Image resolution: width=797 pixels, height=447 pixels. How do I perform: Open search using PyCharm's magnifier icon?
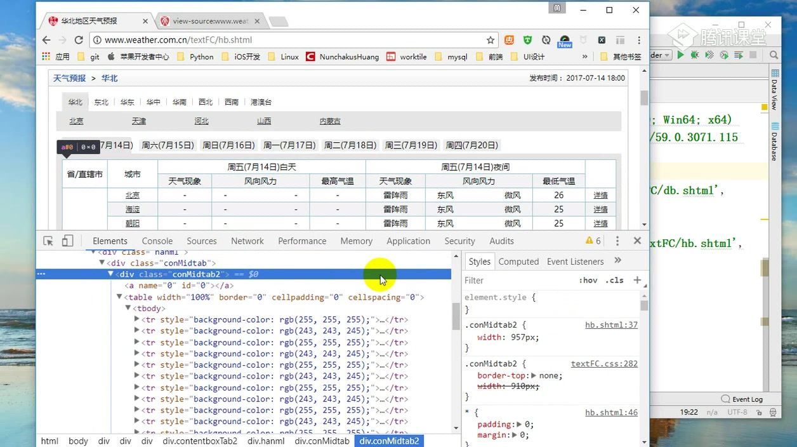click(774, 55)
